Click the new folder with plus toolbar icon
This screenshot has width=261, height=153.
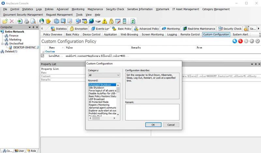pyautogui.click(x=5, y=21)
